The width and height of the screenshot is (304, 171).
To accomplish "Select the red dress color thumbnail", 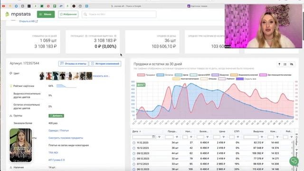I will [48, 76].
